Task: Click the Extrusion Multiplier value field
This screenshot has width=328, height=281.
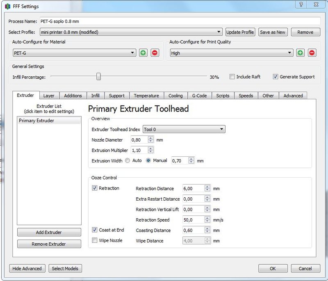Action: pyautogui.click(x=139, y=150)
